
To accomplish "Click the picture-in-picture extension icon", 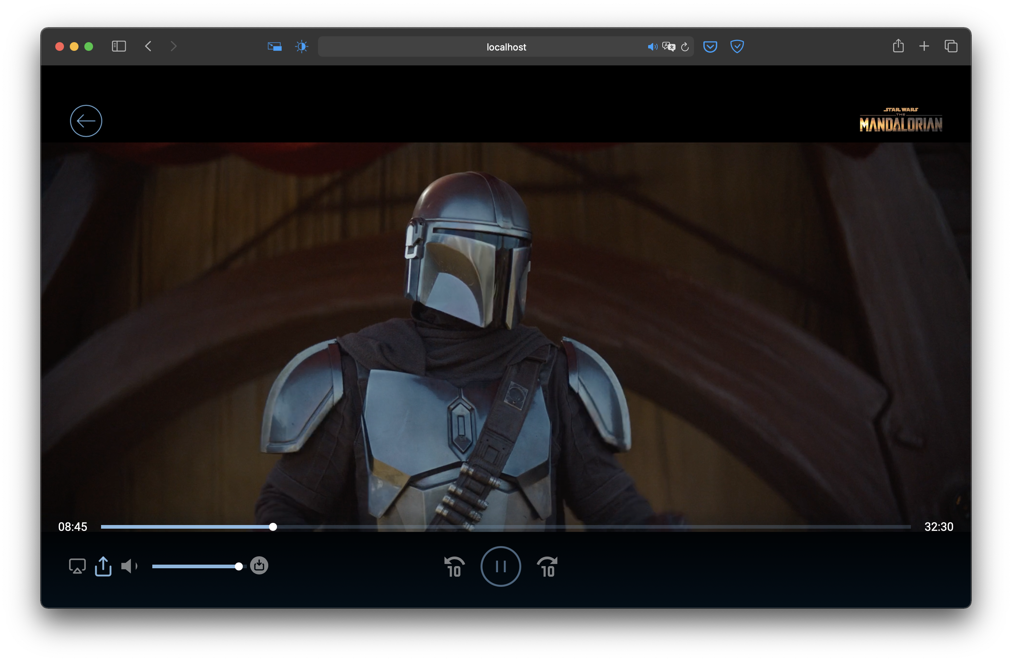I will point(274,46).
